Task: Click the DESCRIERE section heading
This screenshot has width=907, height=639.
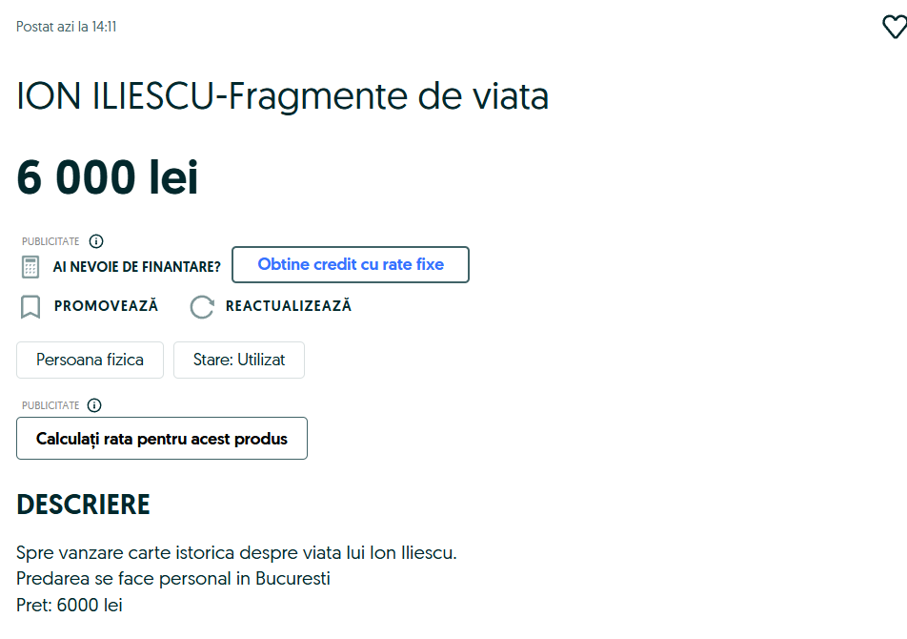Action: 83,505
